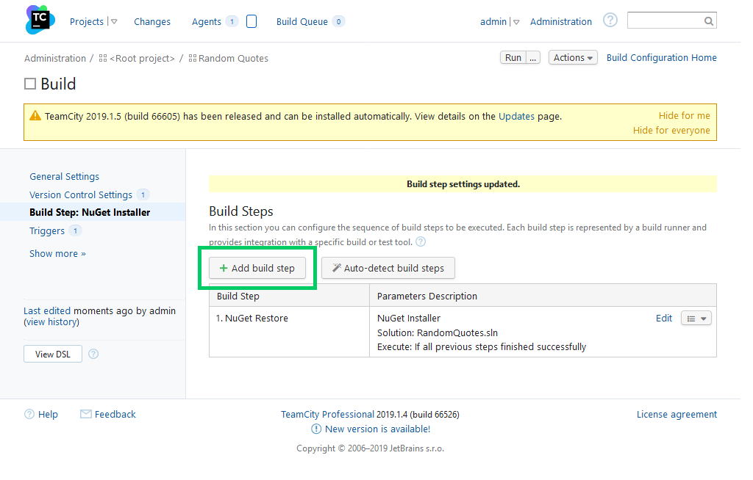Click the Agents count badge
The width and height of the screenshot is (753, 480).
click(232, 21)
